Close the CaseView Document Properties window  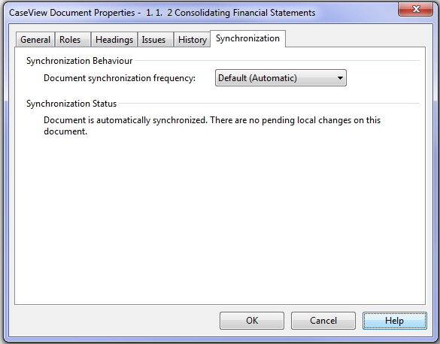tap(416, 9)
